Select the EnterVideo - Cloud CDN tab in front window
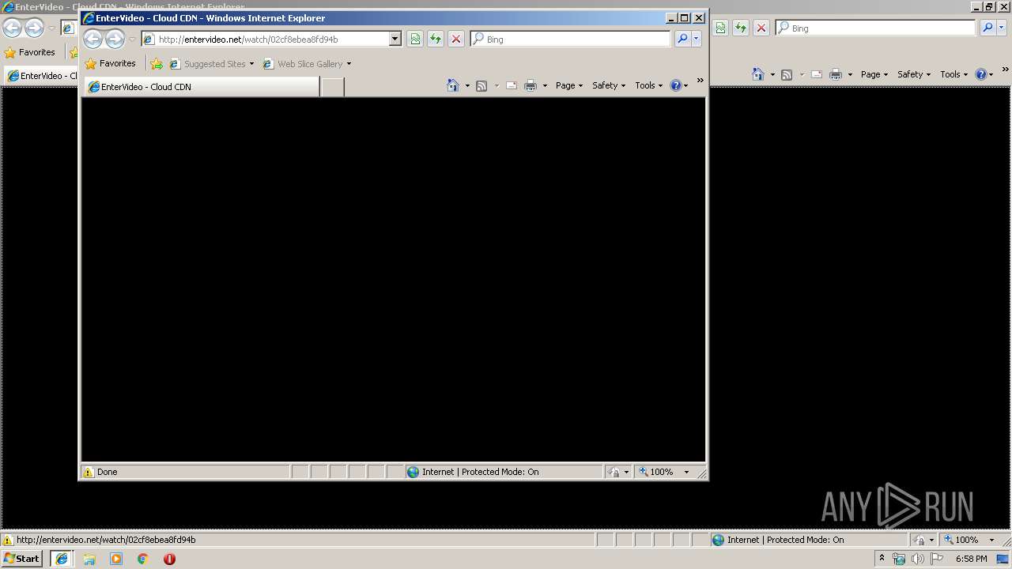Viewport: 1012px width, 569px height. 202,87
